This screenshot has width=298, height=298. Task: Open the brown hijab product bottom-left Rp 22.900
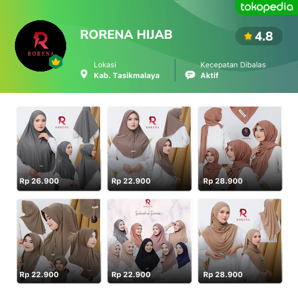click(x=59, y=241)
